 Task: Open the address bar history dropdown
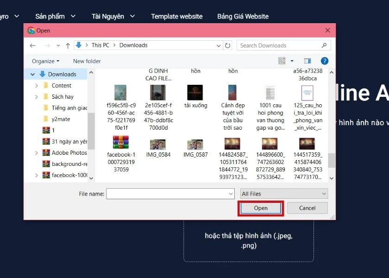coord(218,46)
